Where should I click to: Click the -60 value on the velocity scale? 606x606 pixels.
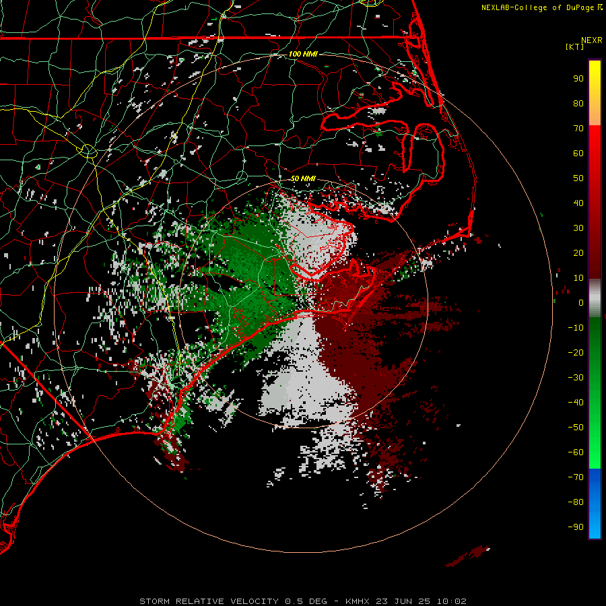(576, 452)
